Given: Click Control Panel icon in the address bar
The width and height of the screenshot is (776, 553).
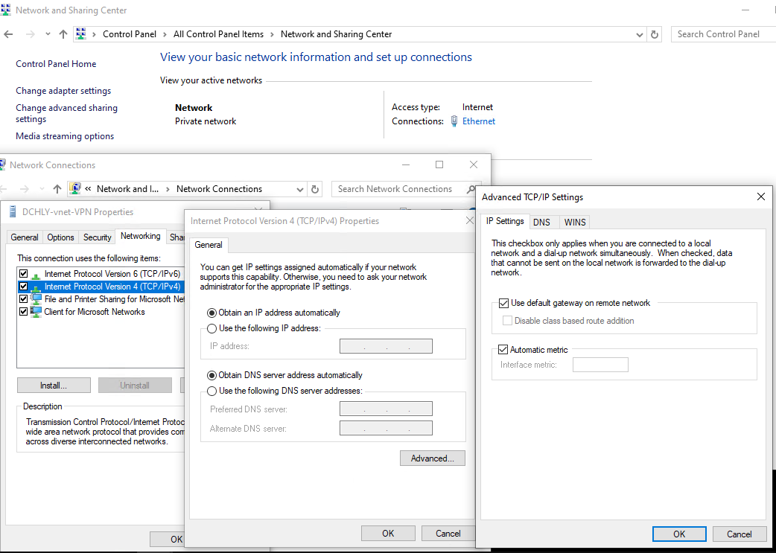Looking at the screenshot, I should point(80,33).
